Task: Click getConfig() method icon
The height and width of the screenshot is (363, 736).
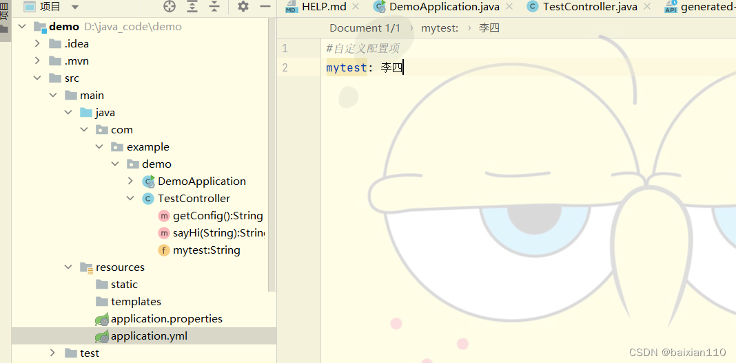Action: tap(163, 216)
